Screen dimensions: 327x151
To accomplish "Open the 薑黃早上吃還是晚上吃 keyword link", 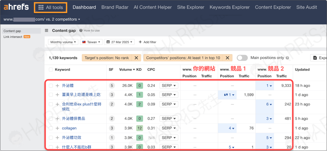I will pos(81,95).
